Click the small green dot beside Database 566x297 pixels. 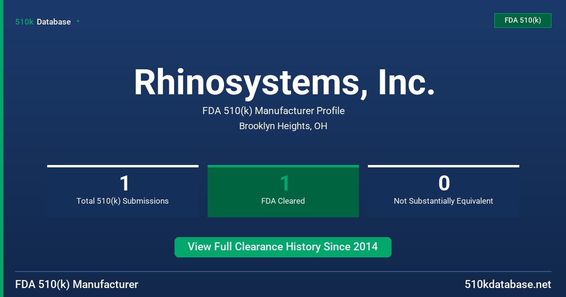tap(78, 21)
